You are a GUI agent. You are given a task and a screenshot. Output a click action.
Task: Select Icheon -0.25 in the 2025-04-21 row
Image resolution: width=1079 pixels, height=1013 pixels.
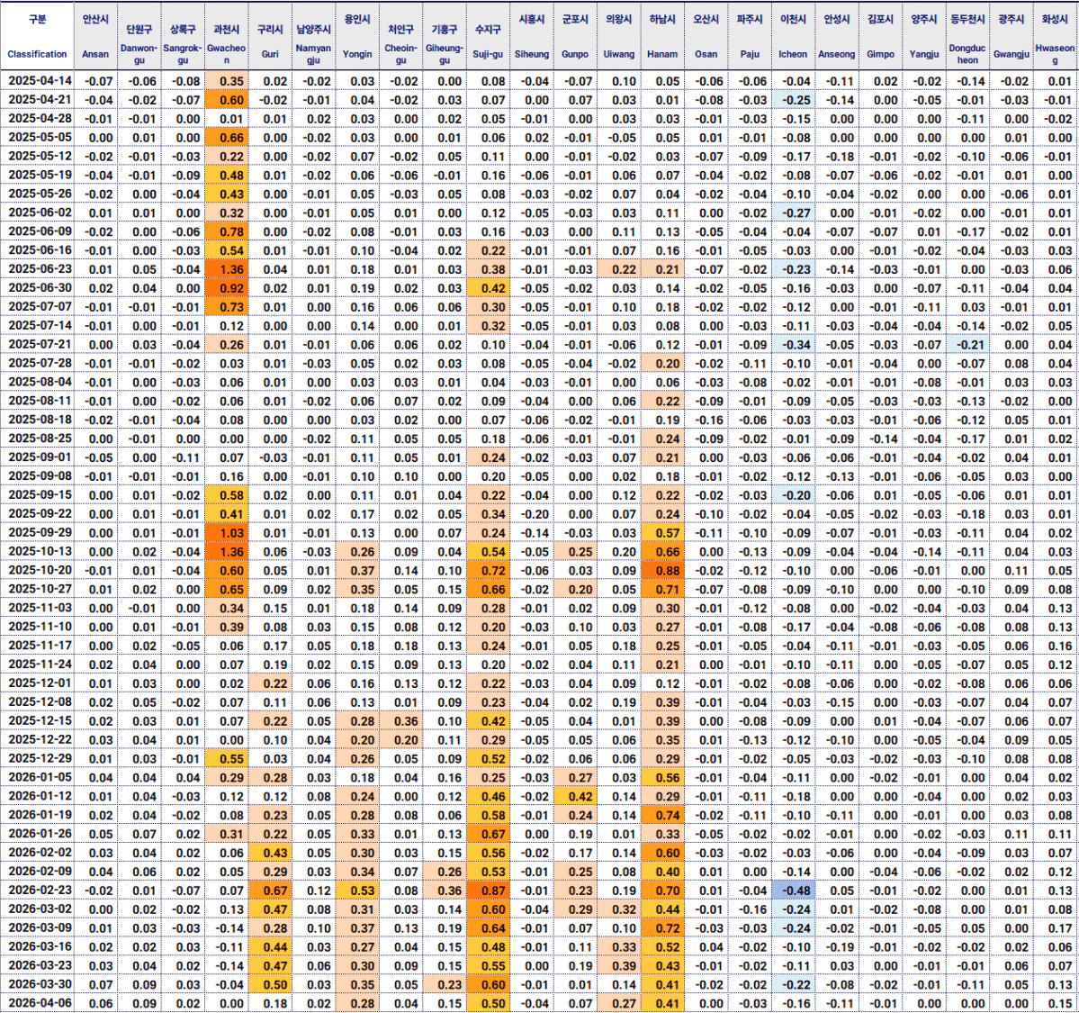794,100
